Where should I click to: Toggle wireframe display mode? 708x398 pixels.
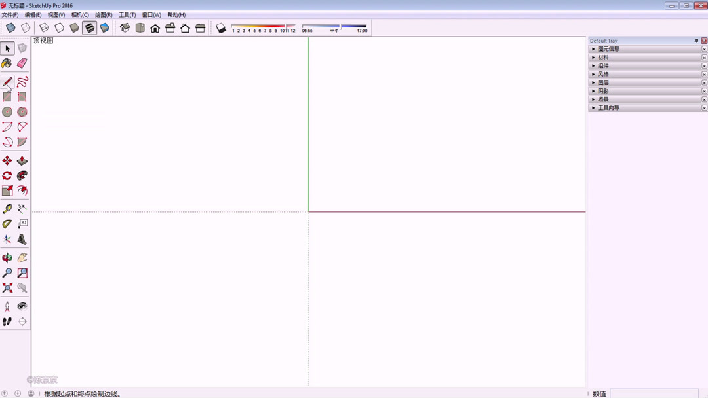pos(44,27)
